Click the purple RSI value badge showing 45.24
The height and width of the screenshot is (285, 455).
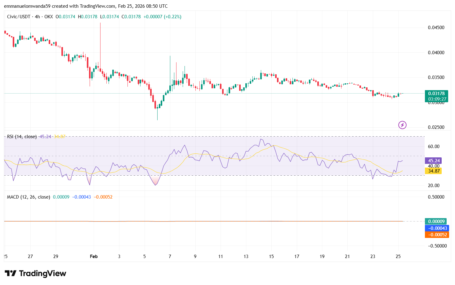(x=434, y=161)
